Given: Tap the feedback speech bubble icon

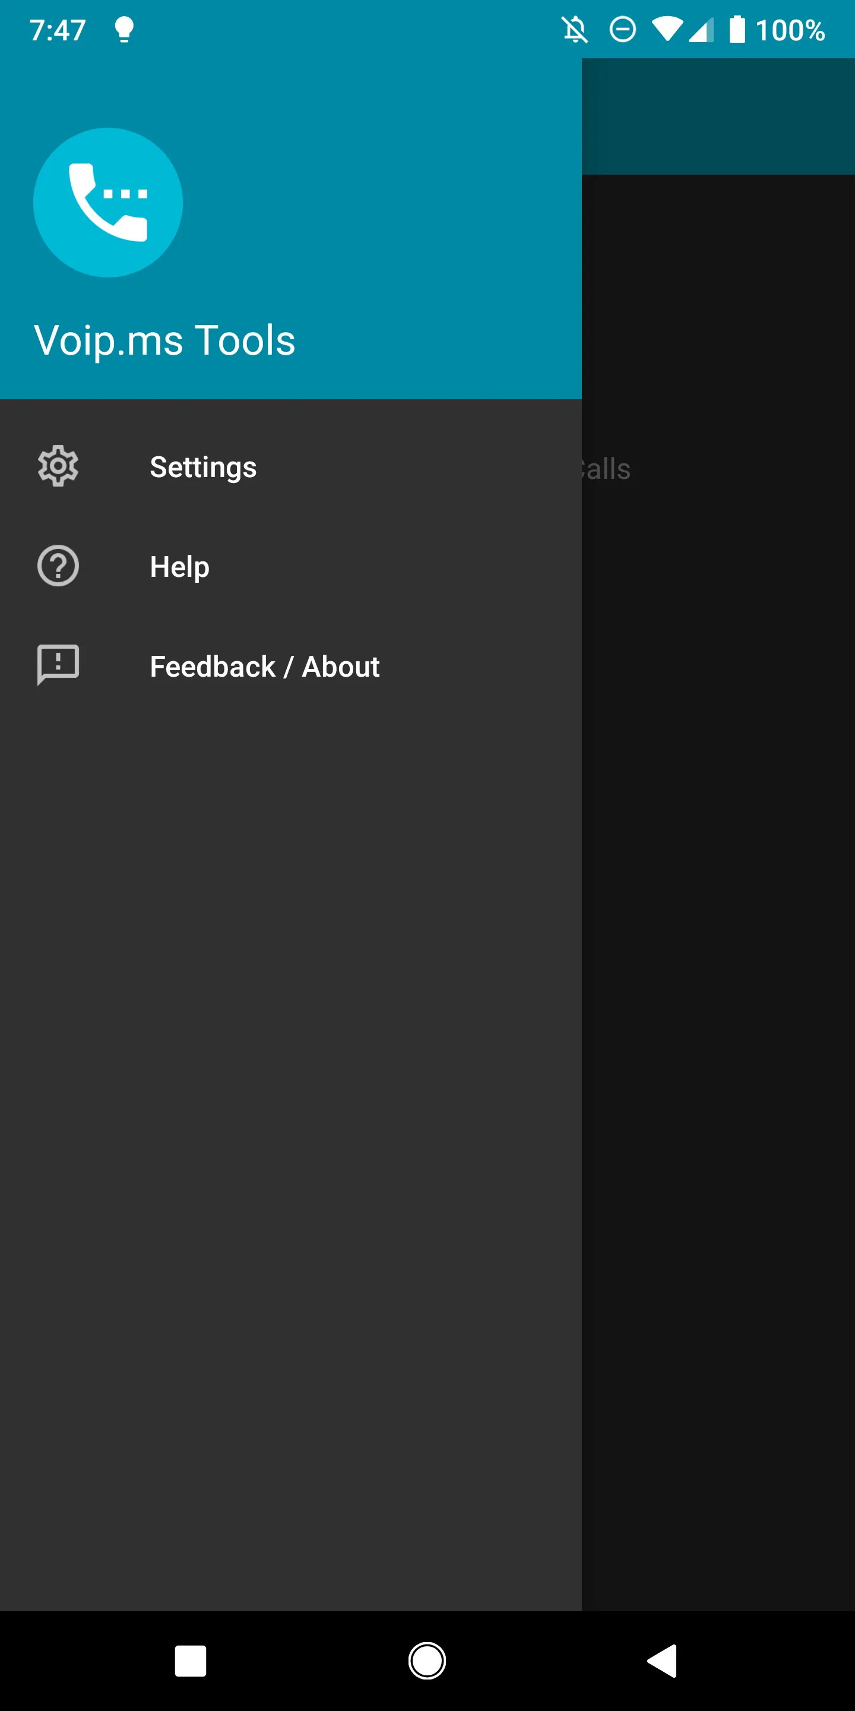Looking at the screenshot, I should pos(58,665).
